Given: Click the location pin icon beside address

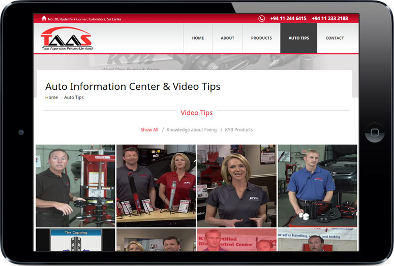Looking at the screenshot, I should click(43, 19).
